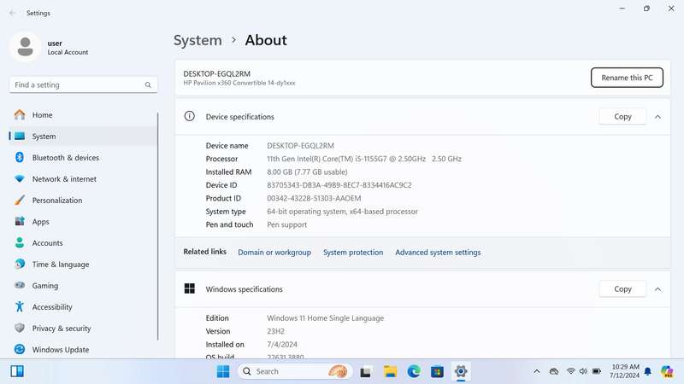Copy the Windows specifications
Image resolution: width=684 pixels, height=384 pixels.
622,289
